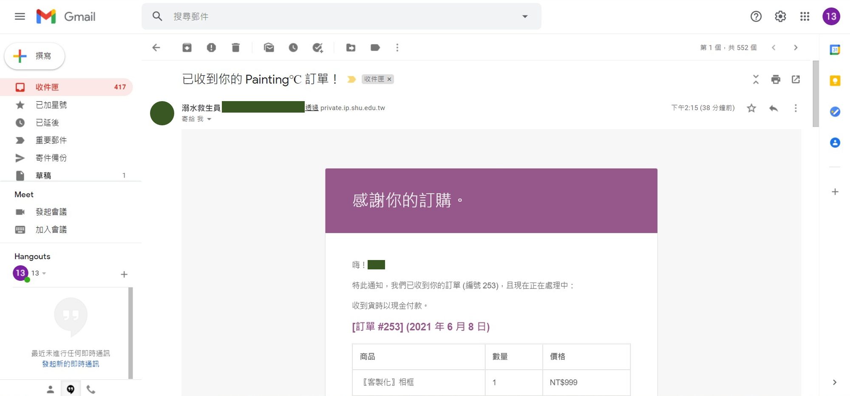Open Hangouts status dropdown beside 13
This screenshot has height=396, width=850.
coord(44,273)
